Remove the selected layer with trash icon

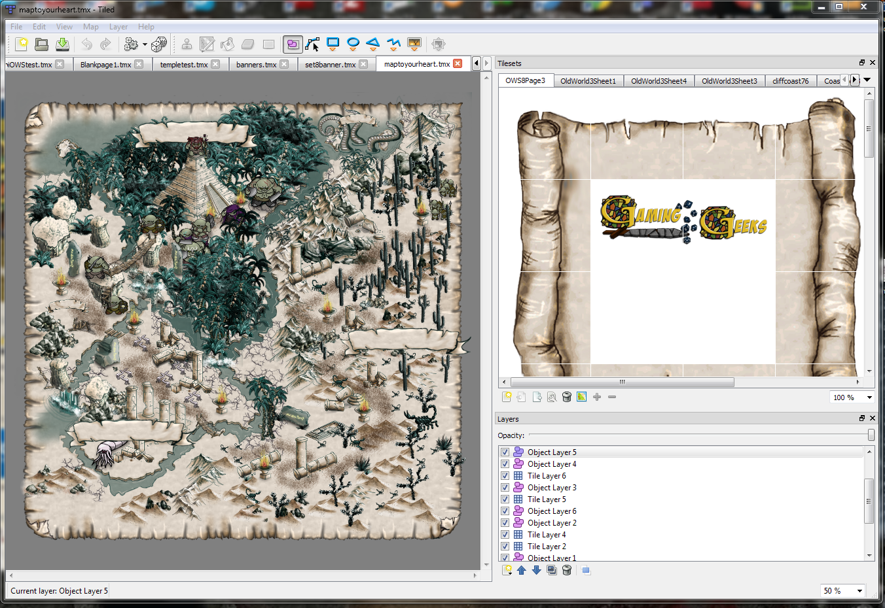[567, 570]
